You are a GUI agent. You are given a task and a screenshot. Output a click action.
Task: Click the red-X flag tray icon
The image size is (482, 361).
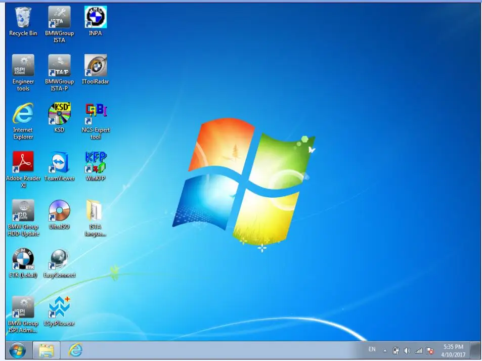pyautogui.click(x=430, y=350)
